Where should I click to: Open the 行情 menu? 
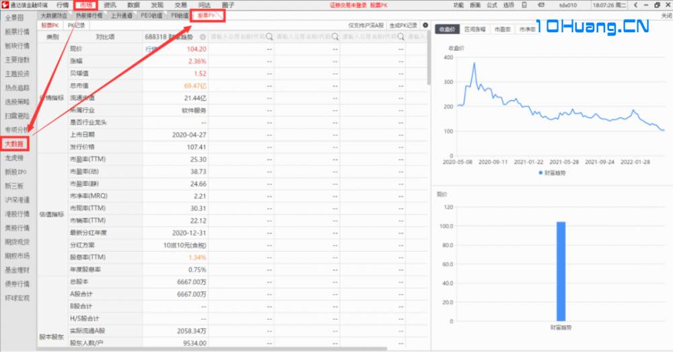pos(63,5)
